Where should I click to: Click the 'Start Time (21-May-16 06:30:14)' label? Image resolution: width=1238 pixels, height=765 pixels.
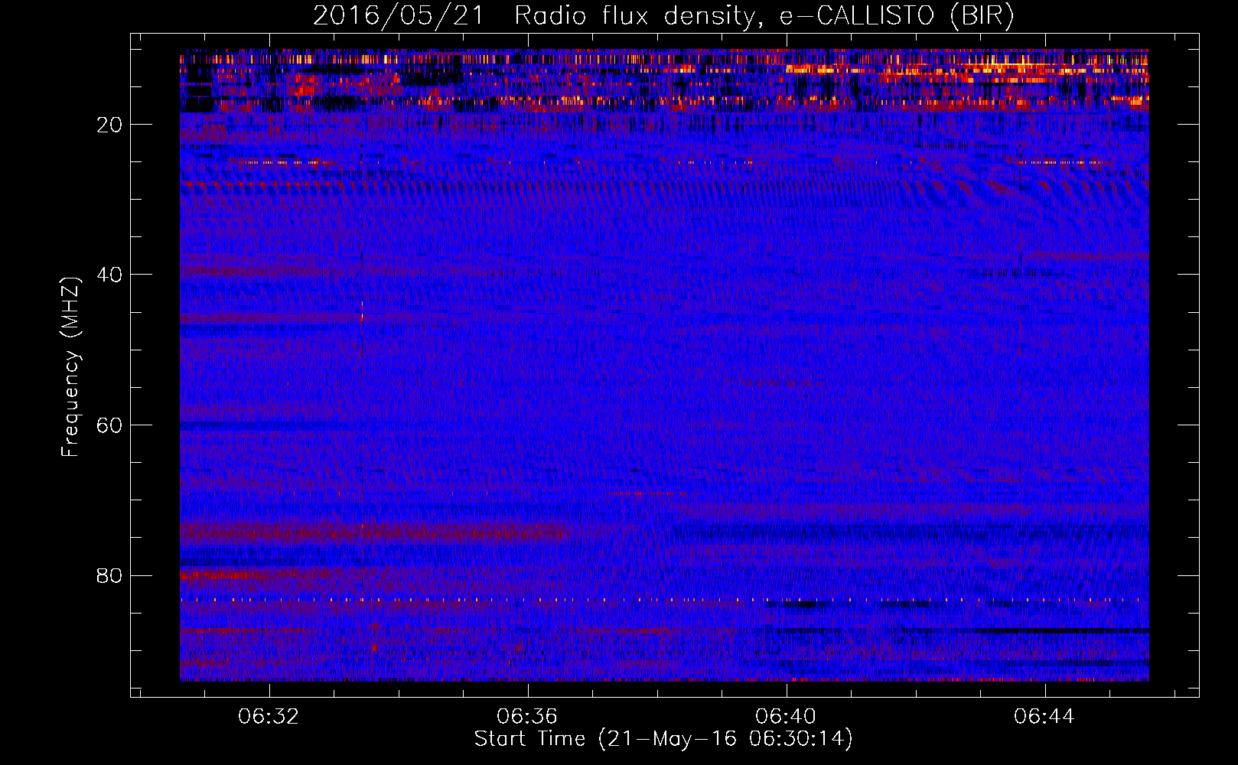[663, 739]
